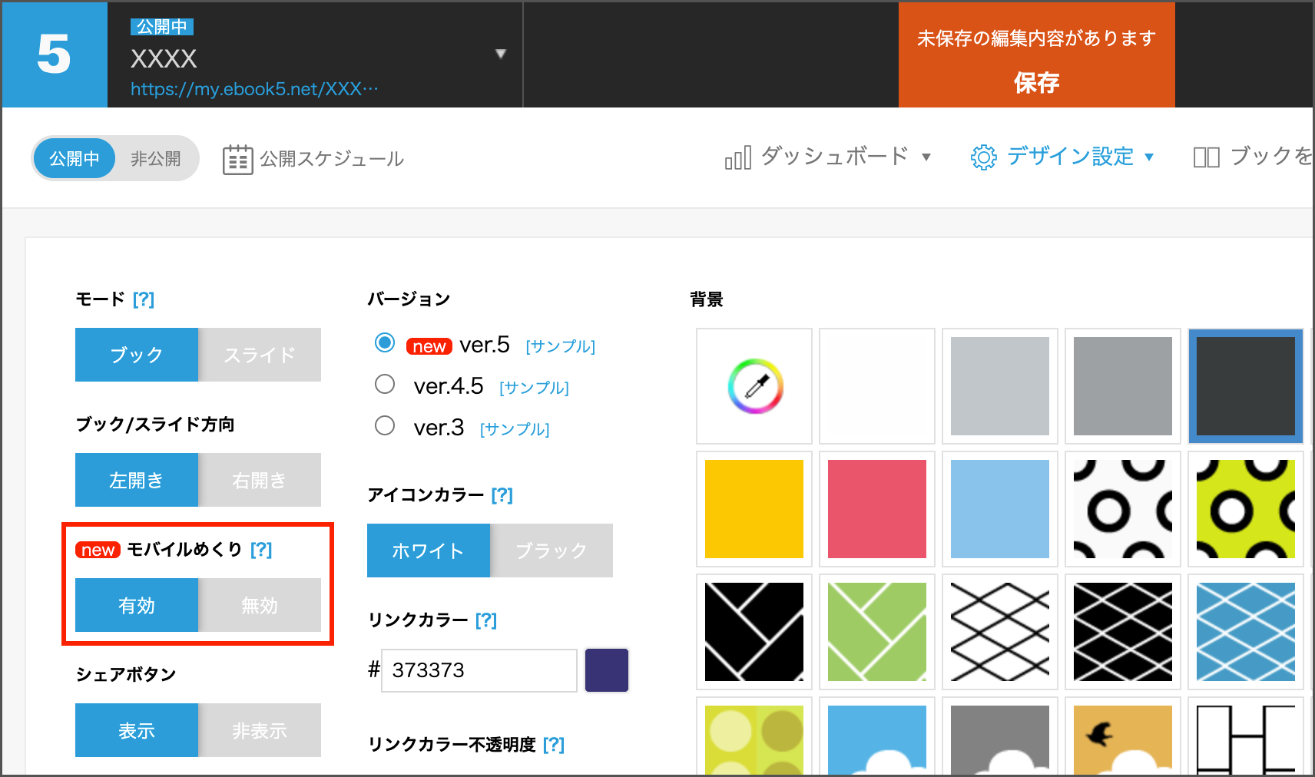Select the white circles on black-dotted pattern background

[1123, 509]
